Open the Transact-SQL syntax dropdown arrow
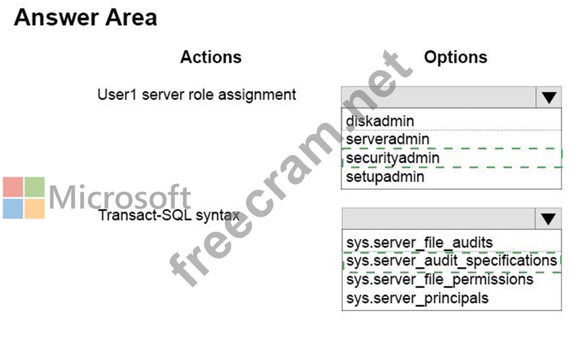 point(549,219)
